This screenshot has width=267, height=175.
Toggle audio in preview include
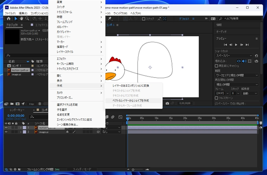244,61
